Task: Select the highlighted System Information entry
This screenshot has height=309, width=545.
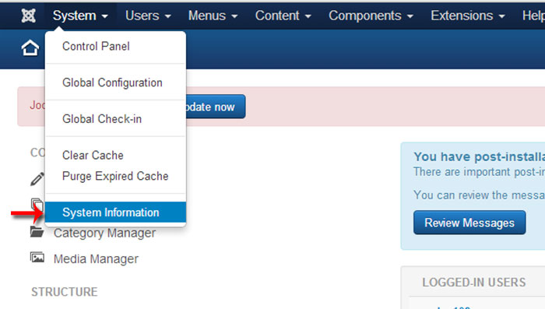Action: point(115,212)
